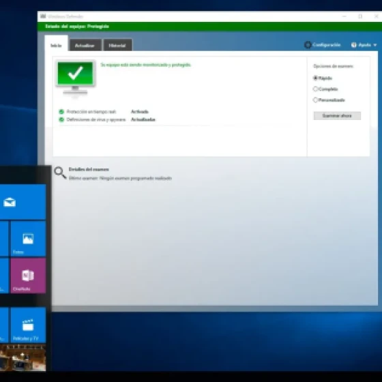Open the Mail tile in Start menu

pyautogui.click(x=23, y=202)
